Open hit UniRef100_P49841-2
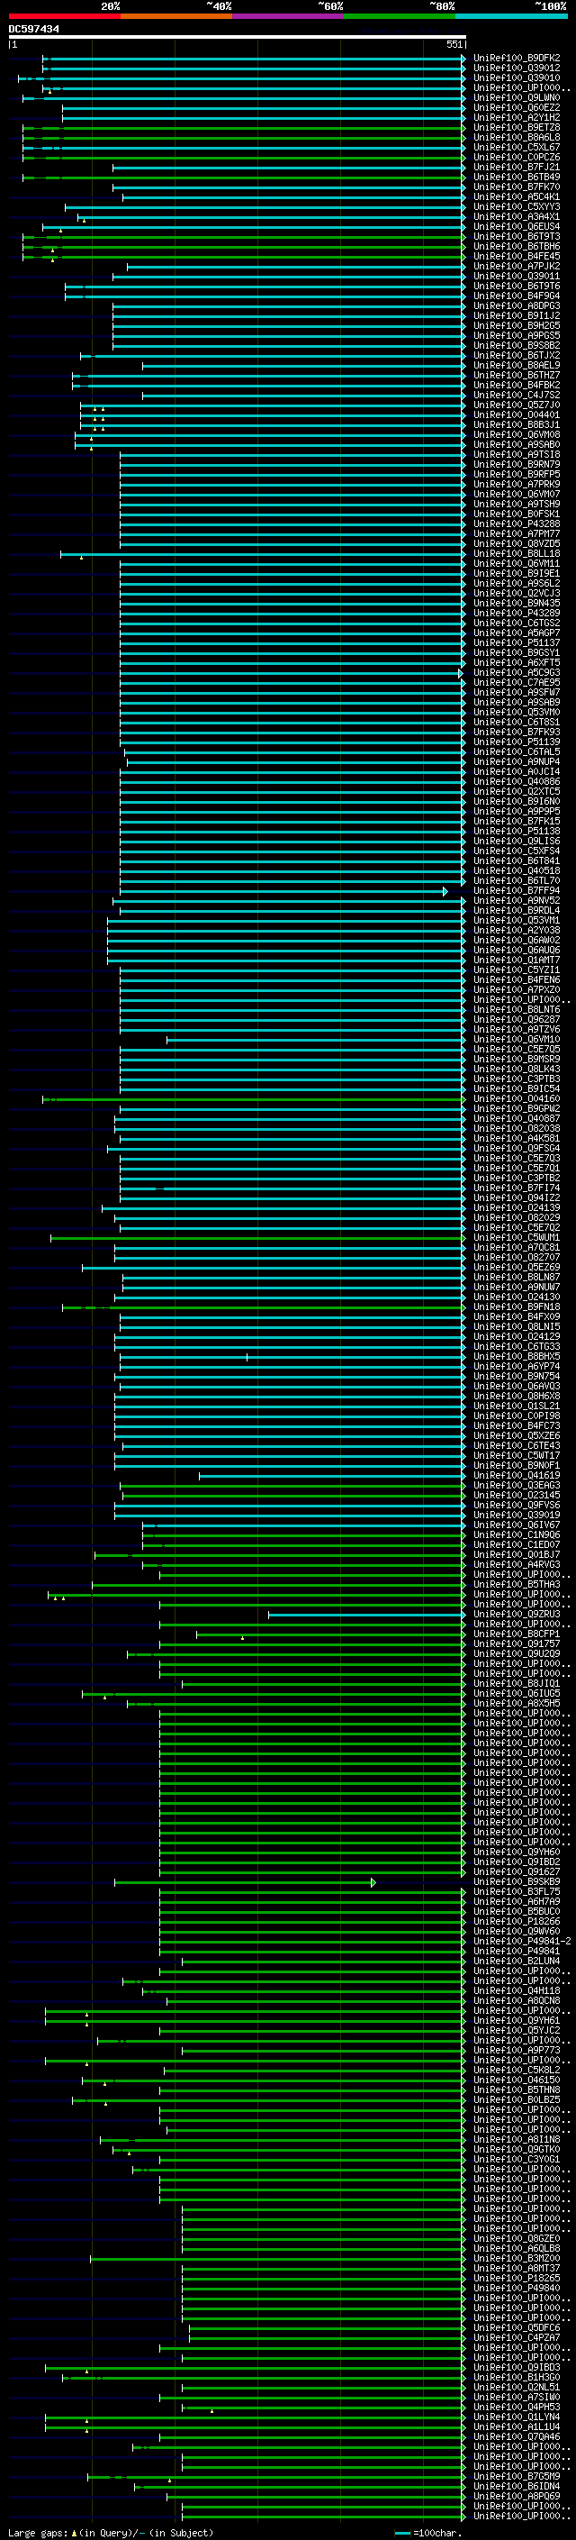 tap(523, 1941)
